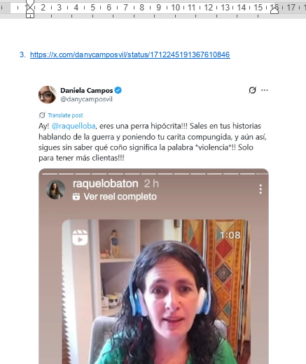This screenshot has width=306, height=364.
Task: Open the x.com danycamposvil status hyperlink
Action: [x=130, y=54]
